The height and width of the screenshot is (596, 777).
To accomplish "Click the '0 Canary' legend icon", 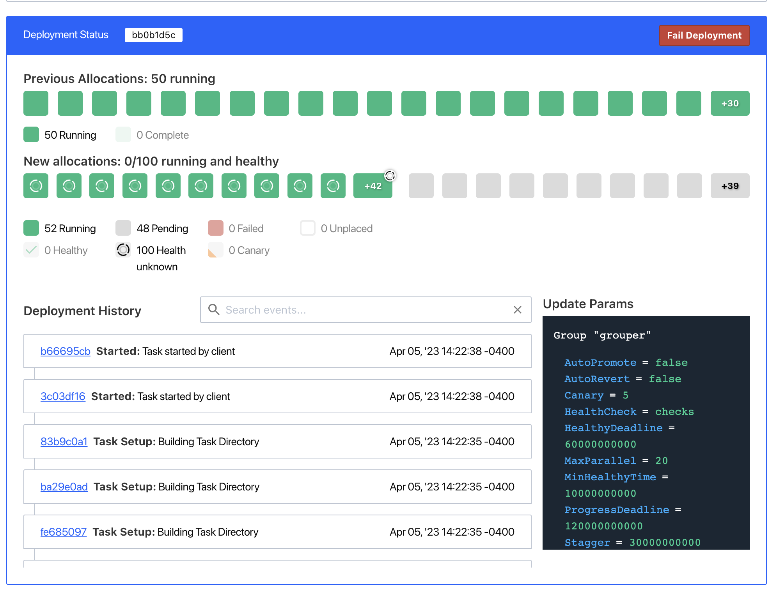I will click(215, 250).
